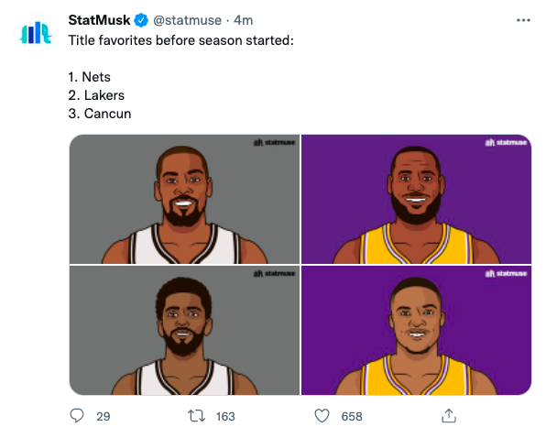View the top-right Lakers player image
The width and height of the screenshot is (546, 427).
point(417,199)
